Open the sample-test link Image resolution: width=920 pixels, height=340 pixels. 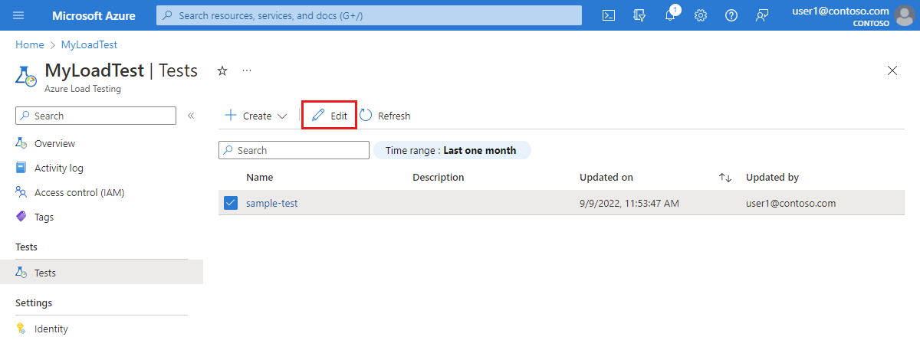click(271, 203)
